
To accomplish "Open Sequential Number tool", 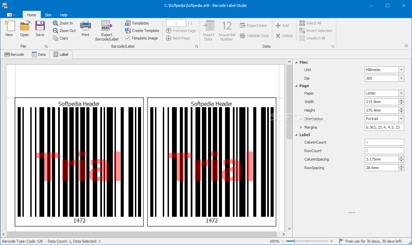I will pos(227,31).
